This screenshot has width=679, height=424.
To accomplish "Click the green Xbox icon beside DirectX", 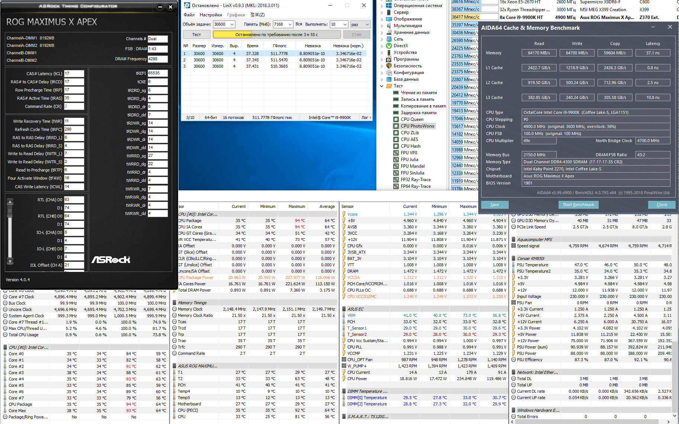I will 389,46.
